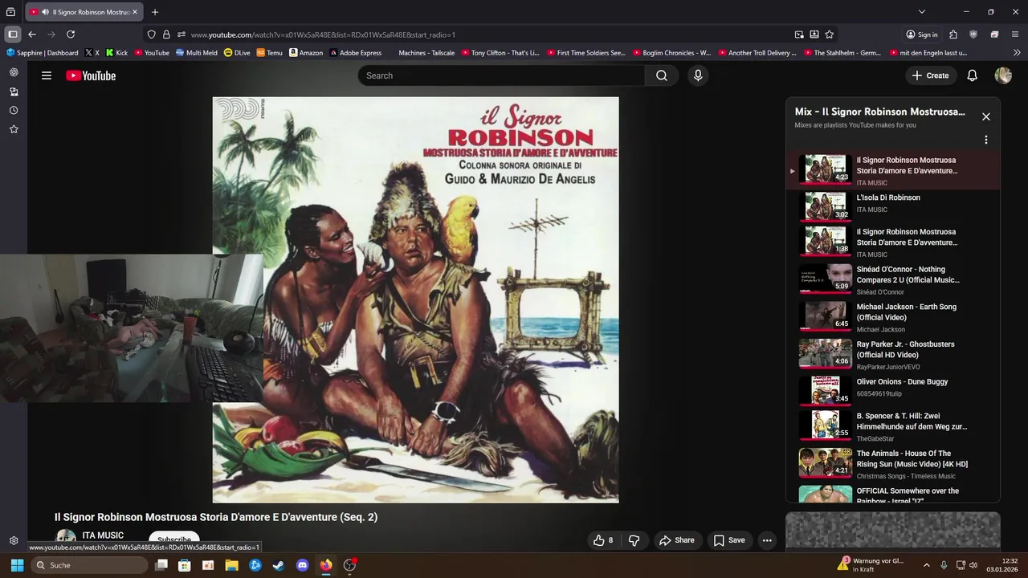Viewport: 1028px width, 578px height.
Task: Play Michael Jackson Earth Song
Action: (x=893, y=317)
